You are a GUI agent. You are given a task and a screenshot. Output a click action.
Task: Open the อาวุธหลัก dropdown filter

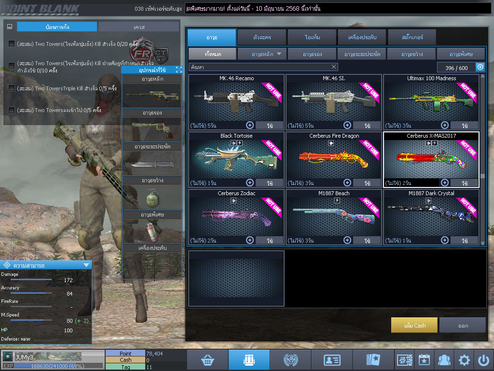tap(262, 54)
